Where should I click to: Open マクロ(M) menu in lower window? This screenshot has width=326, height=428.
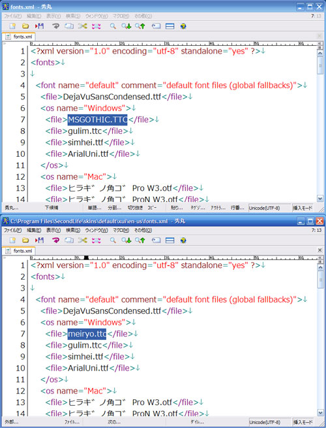click(121, 231)
